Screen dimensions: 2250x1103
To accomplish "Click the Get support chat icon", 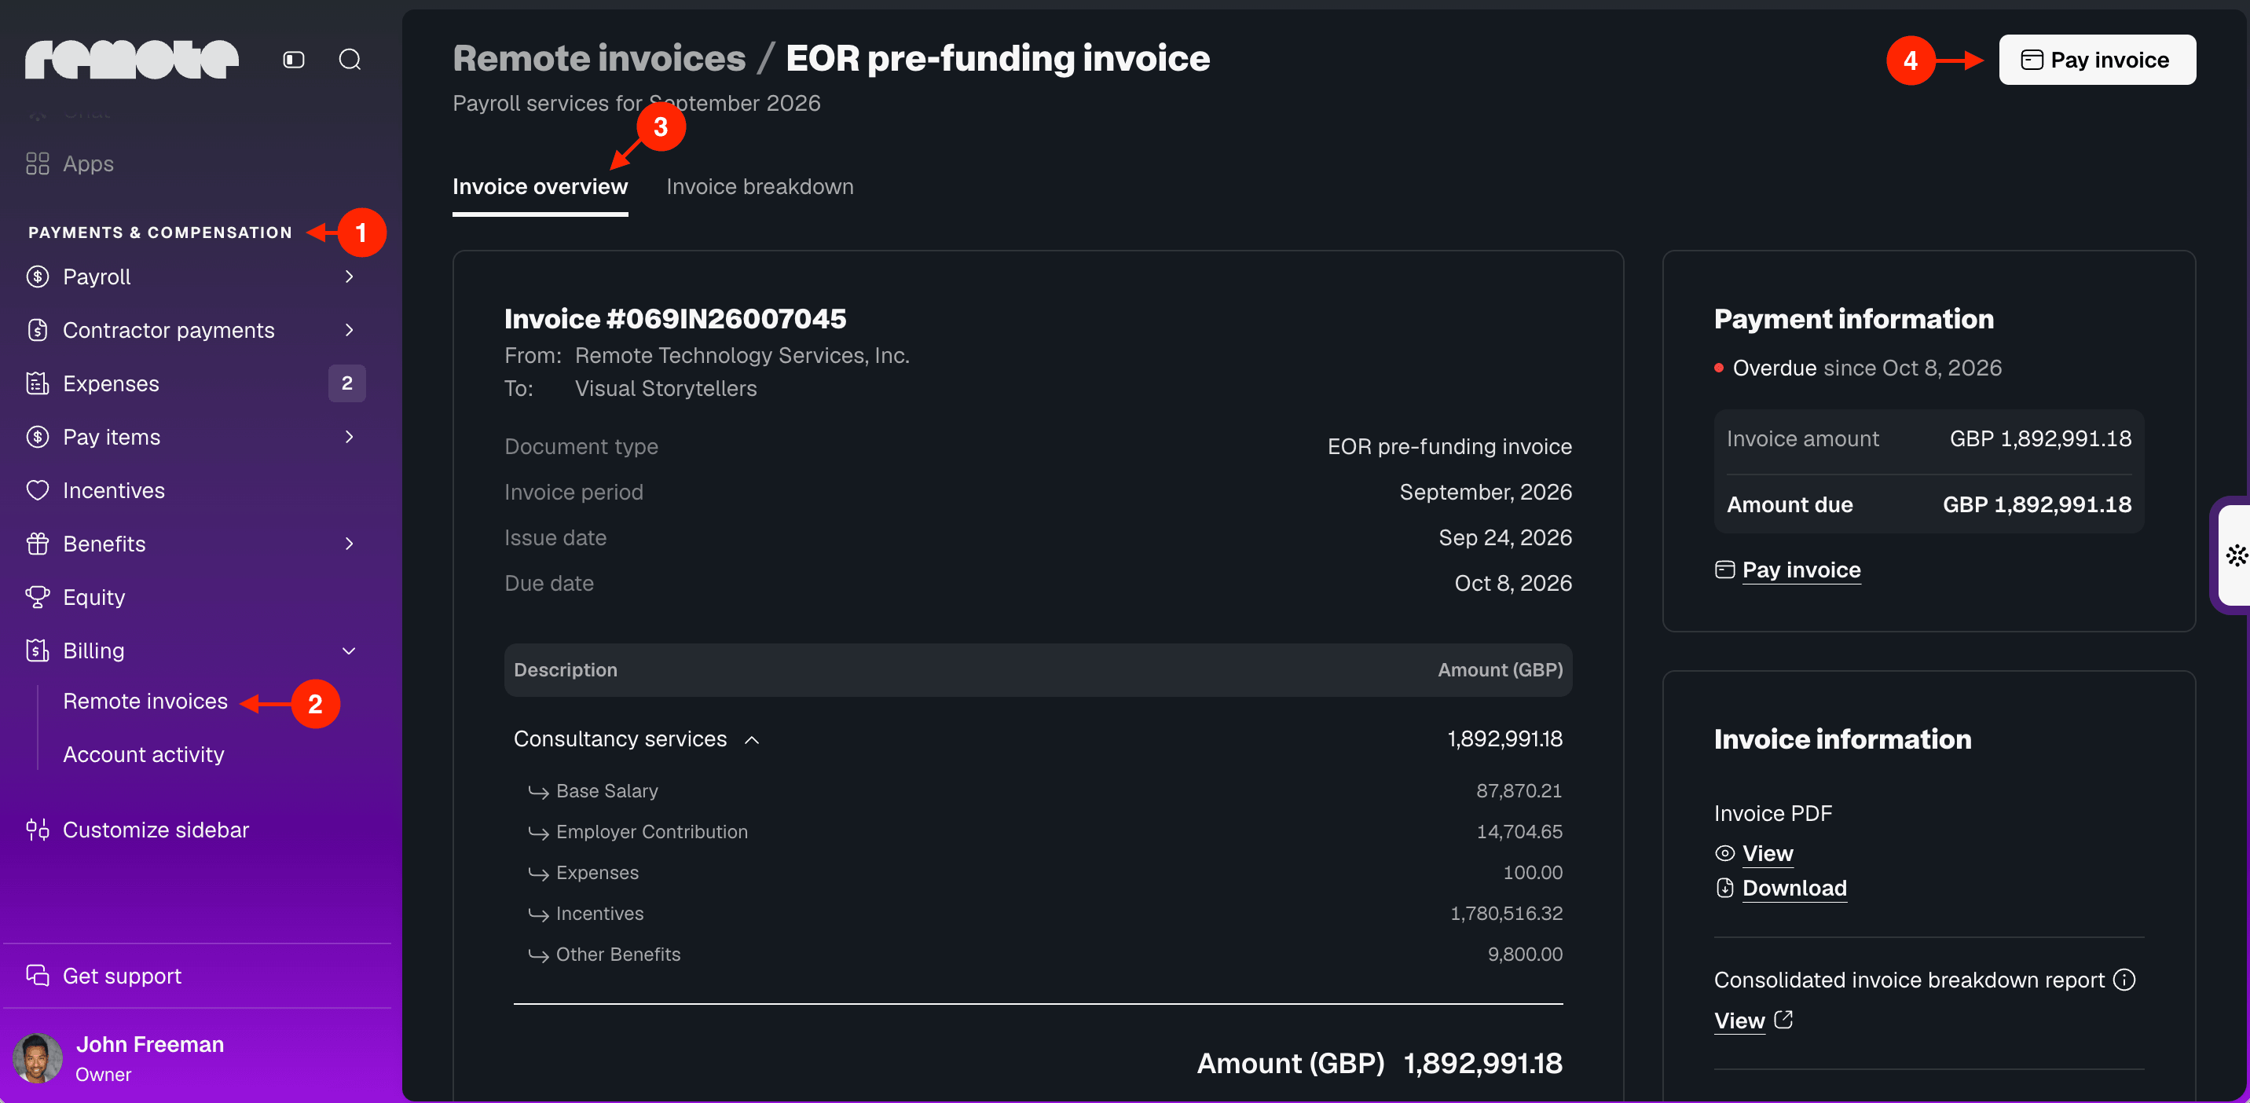I will coord(38,976).
